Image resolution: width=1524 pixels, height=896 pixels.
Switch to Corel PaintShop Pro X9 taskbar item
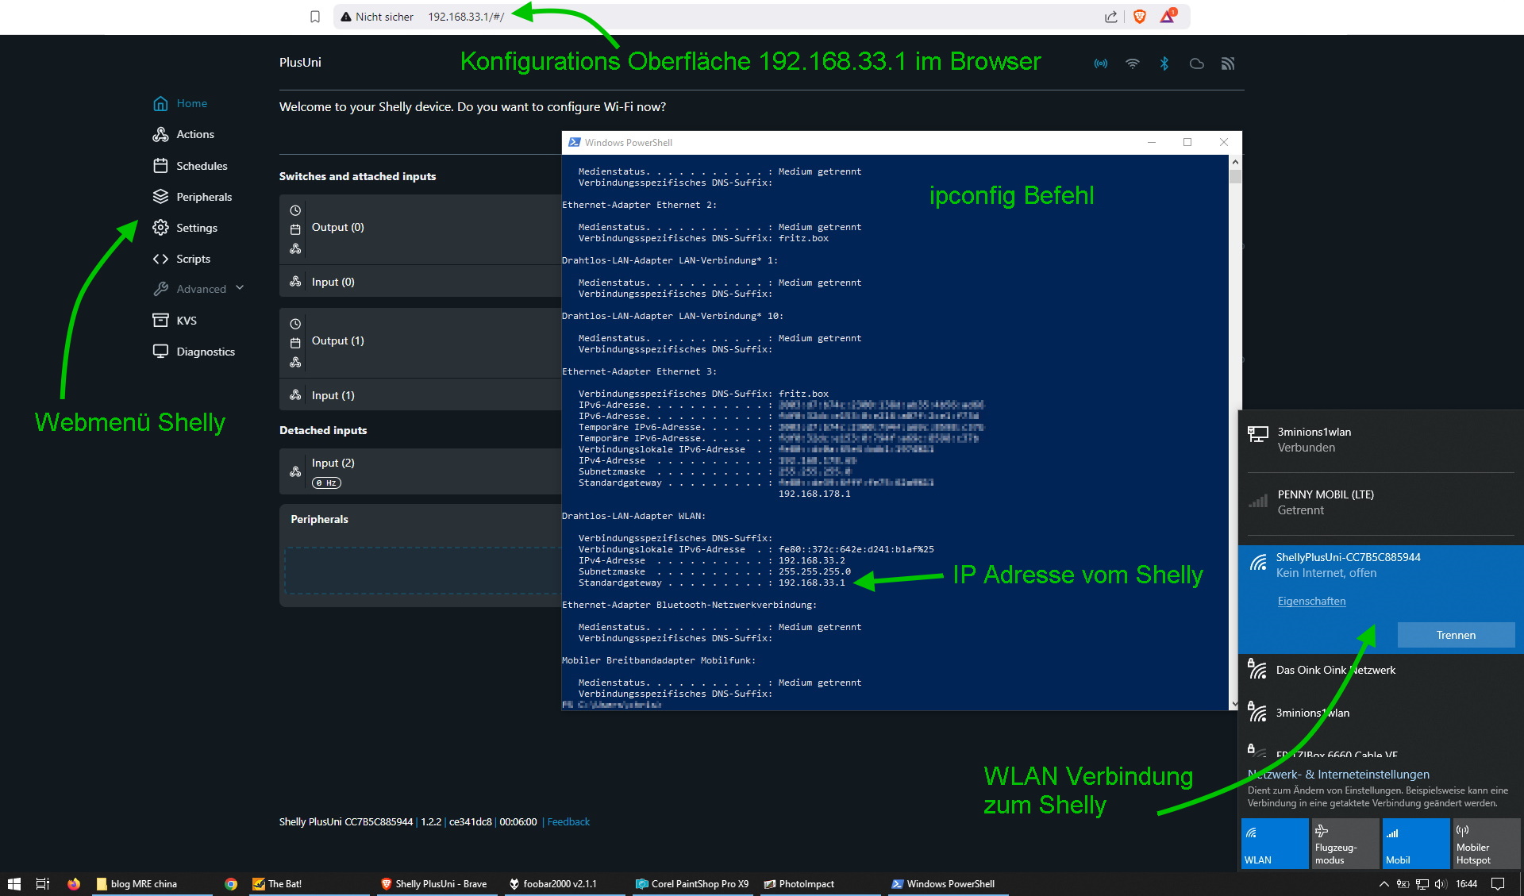click(692, 884)
